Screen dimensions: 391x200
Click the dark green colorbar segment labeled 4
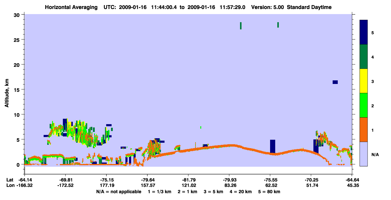(x=364, y=57)
